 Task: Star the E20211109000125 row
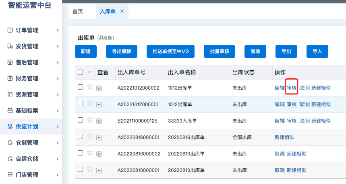pyautogui.click(x=89, y=120)
